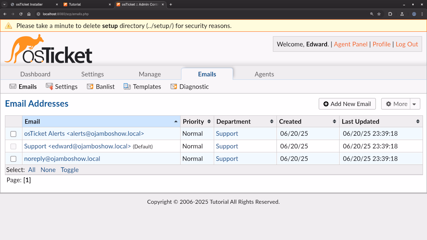The height and width of the screenshot is (240, 427).
Task: Toggle the disabled Support default email checkbox
Action: point(13,146)
